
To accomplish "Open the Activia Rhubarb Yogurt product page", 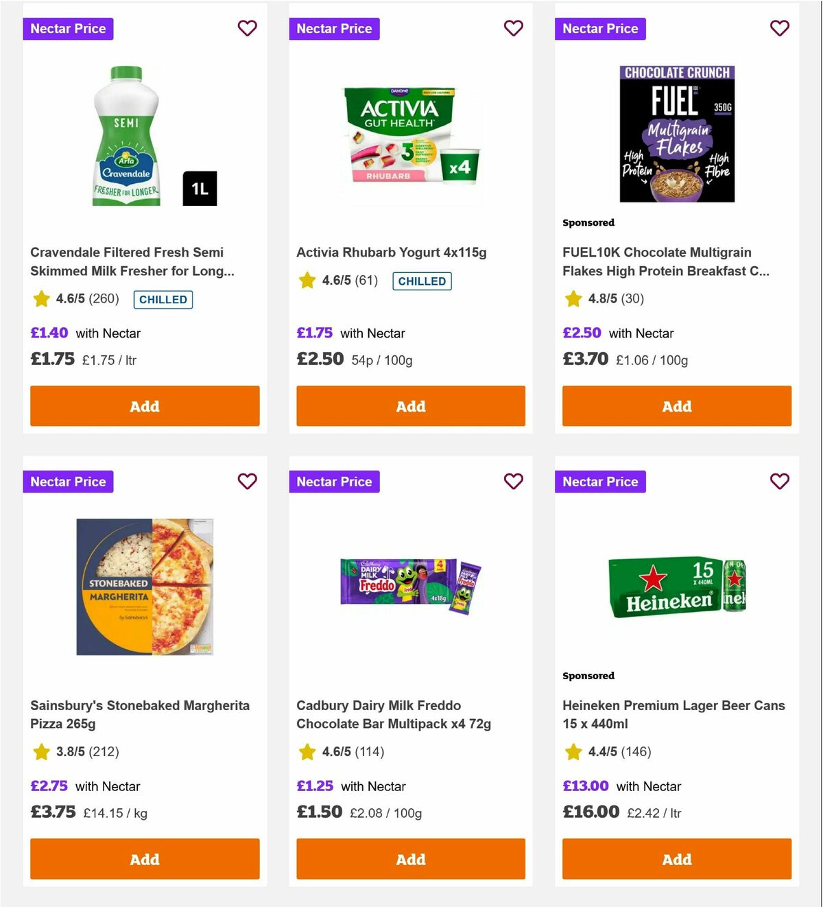I will click(390, 252).
